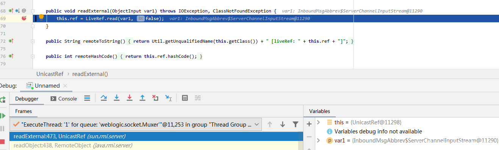499x150 pixels.
Task: Click the Run to Cursor icon
Action: [x=168, y=98]
